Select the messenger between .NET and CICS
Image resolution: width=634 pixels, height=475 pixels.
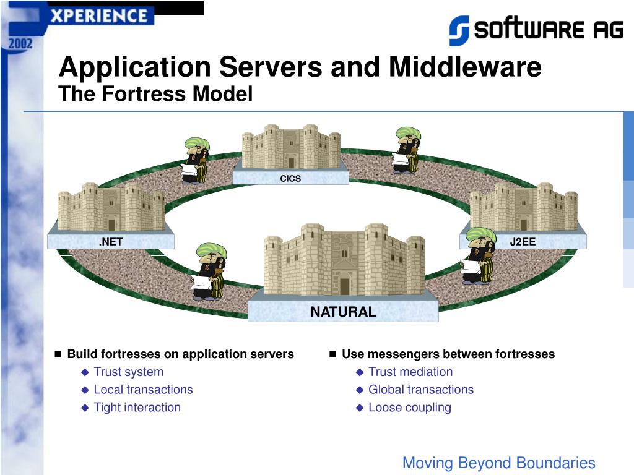click(x=196, y=161)
